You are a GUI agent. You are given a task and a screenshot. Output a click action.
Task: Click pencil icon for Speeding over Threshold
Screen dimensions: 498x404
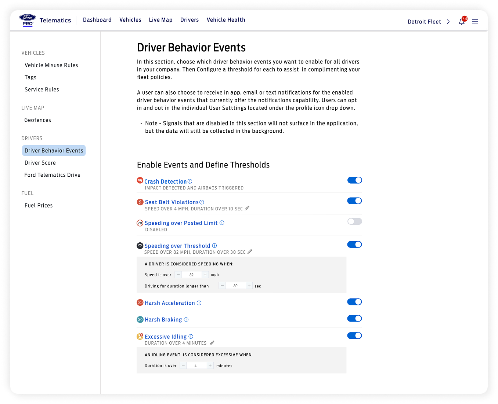(250, 252)
